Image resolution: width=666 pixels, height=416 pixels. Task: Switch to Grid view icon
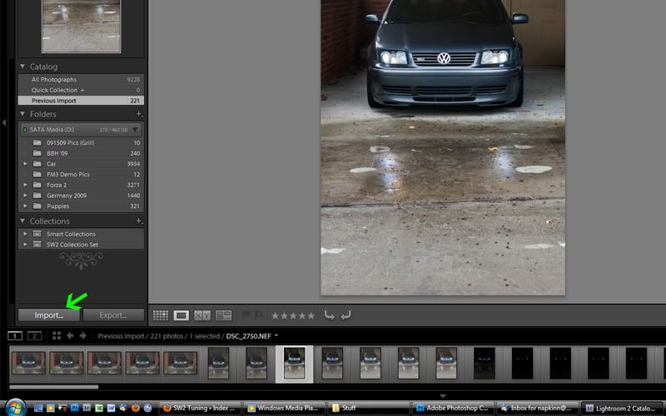pyautogui.click(x=161, y=315)
